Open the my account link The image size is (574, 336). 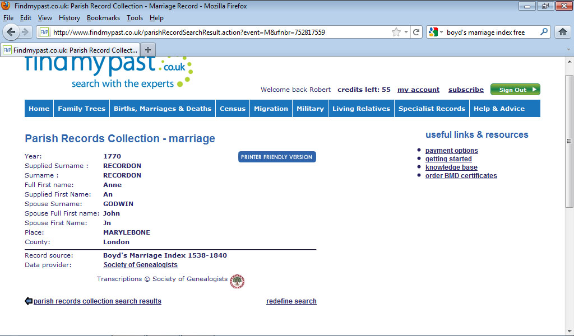pos(418,90)
